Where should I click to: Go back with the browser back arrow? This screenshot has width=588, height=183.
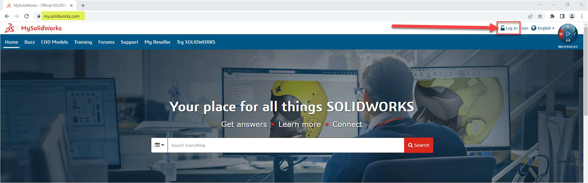pos(7,16)
